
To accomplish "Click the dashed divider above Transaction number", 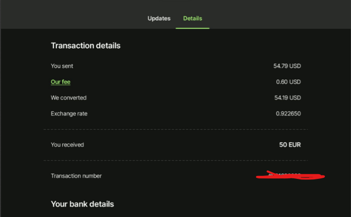I will (175, 161).
